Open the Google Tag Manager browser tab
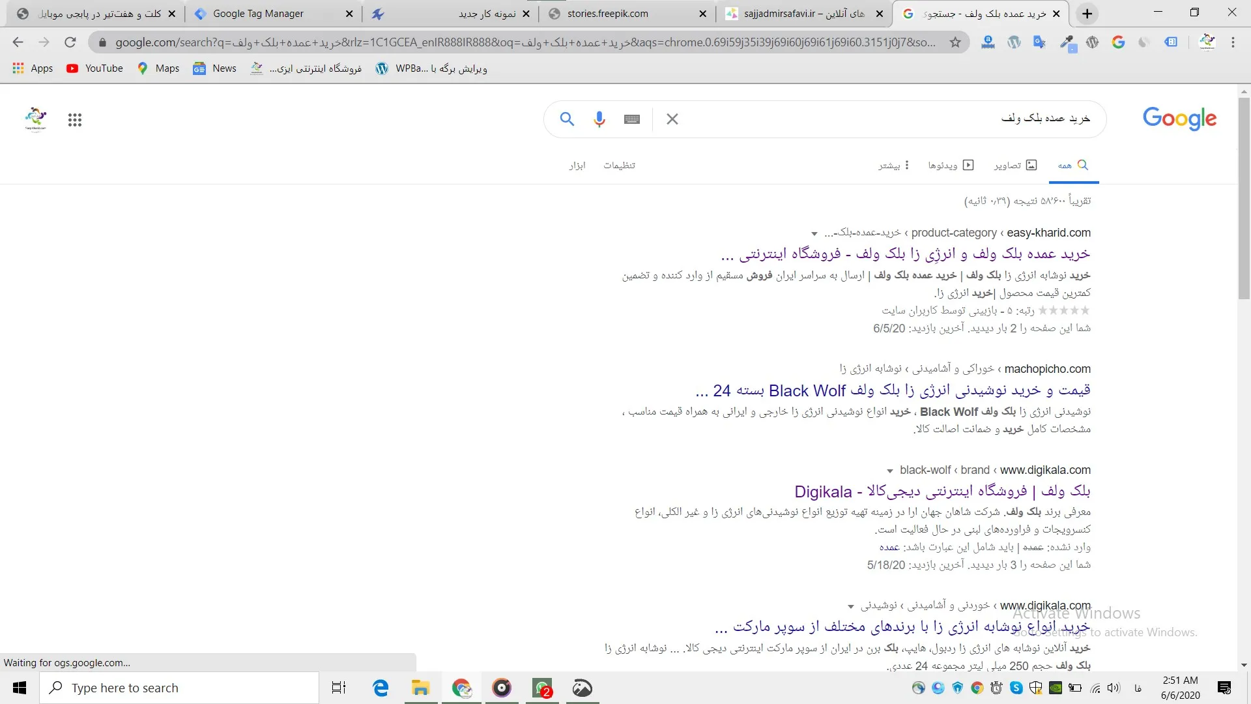 point(259,14)
